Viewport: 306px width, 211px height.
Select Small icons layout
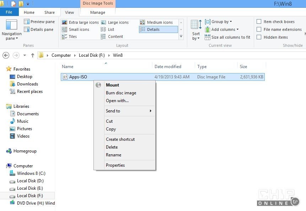(x=76, y=29)
